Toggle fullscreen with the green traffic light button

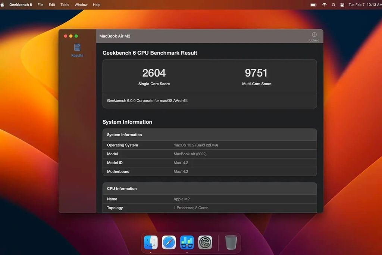(x=76, y=36)
